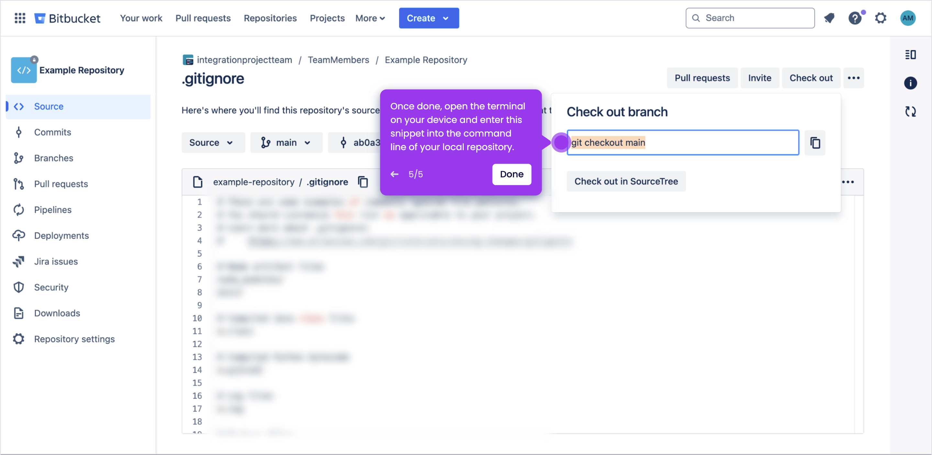Open Pull requests in top navigation
The height and width of the screenshot is (455, 932).
click(203, 18)
